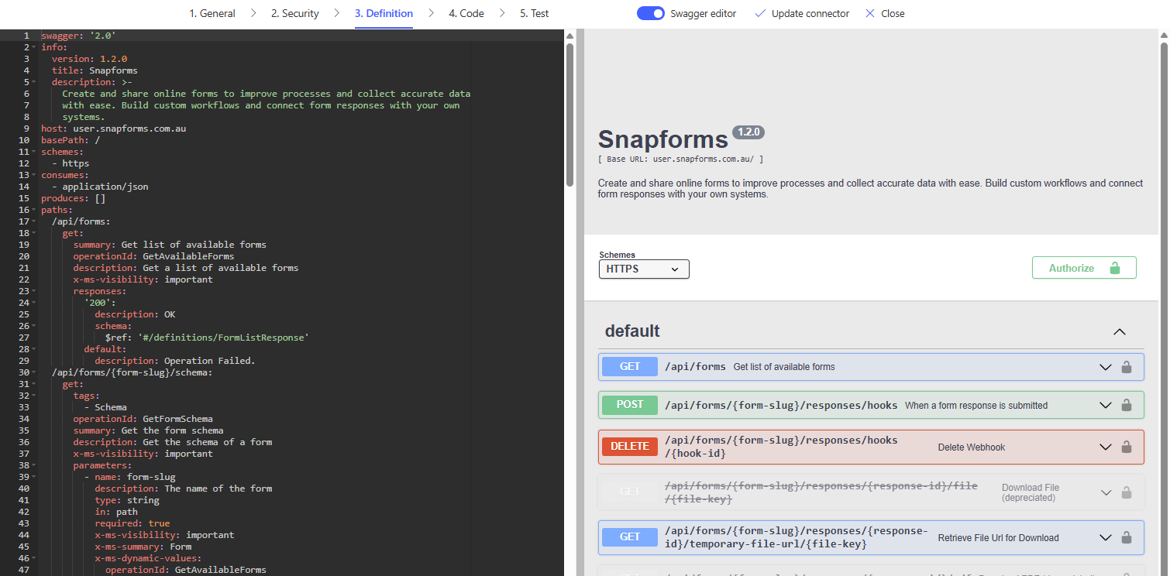Fold the /api/forms path at line 17

[x=34, y=221]
